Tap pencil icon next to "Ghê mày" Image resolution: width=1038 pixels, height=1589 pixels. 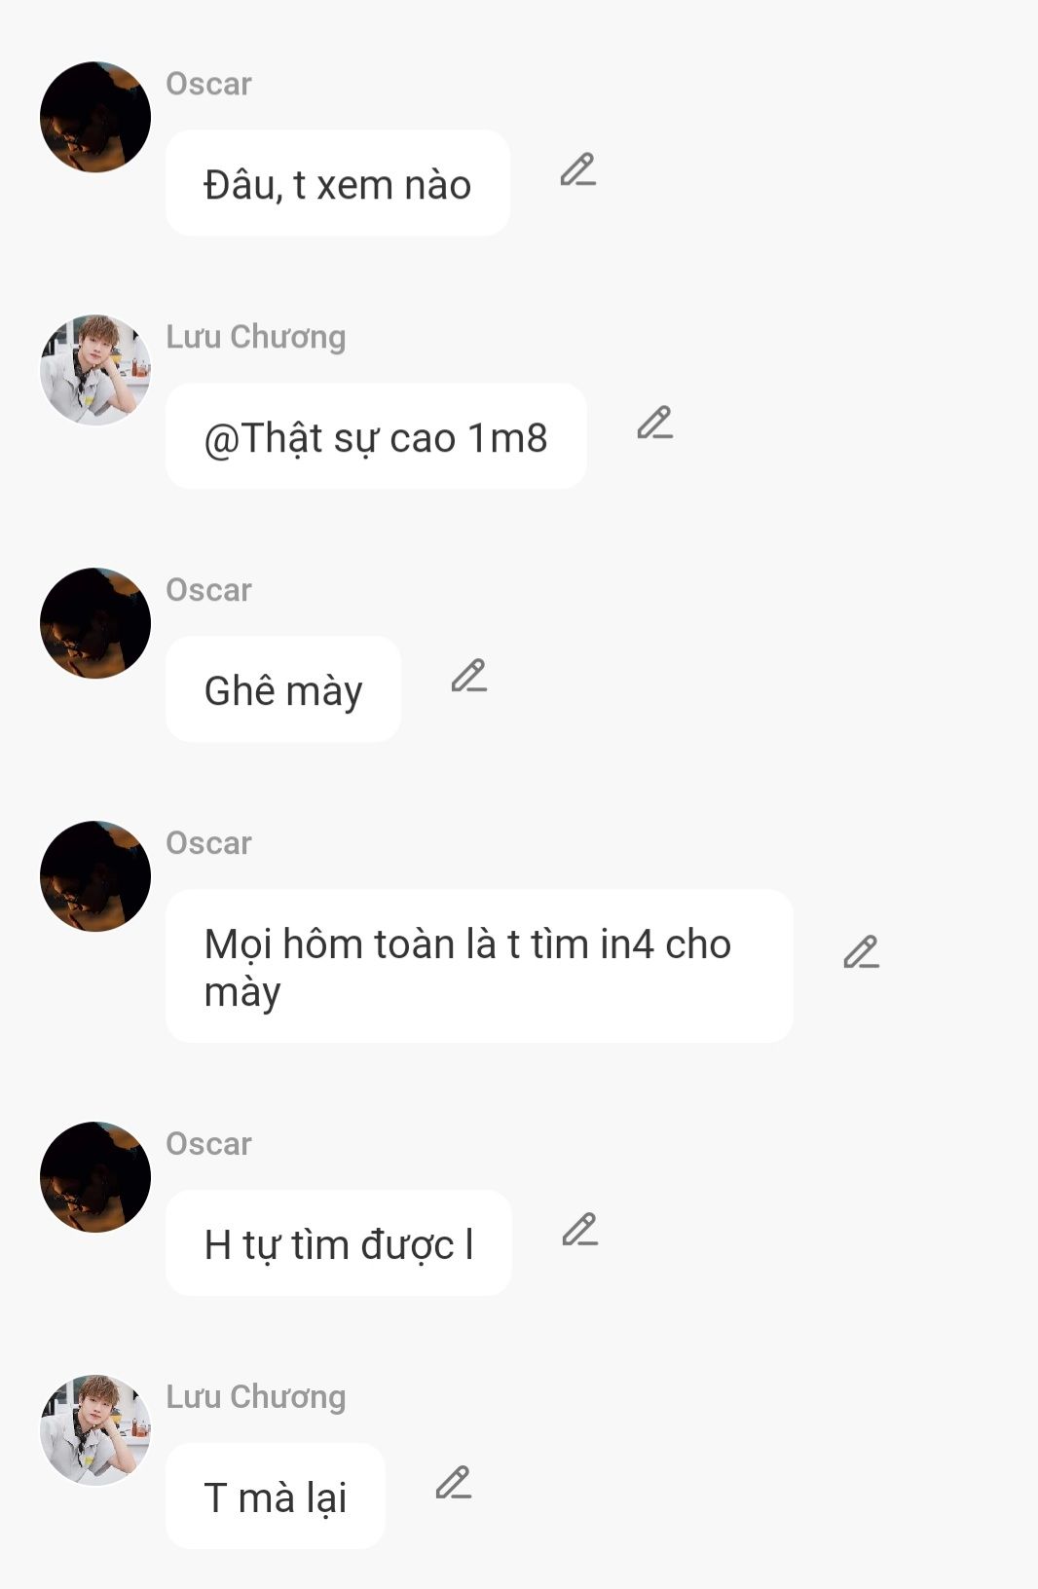(468, 676)
